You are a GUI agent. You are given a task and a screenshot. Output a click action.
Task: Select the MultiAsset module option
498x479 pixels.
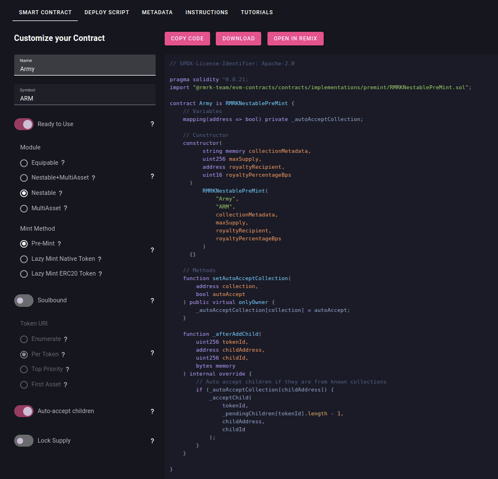pyautogui.click(x=24, y=209)
